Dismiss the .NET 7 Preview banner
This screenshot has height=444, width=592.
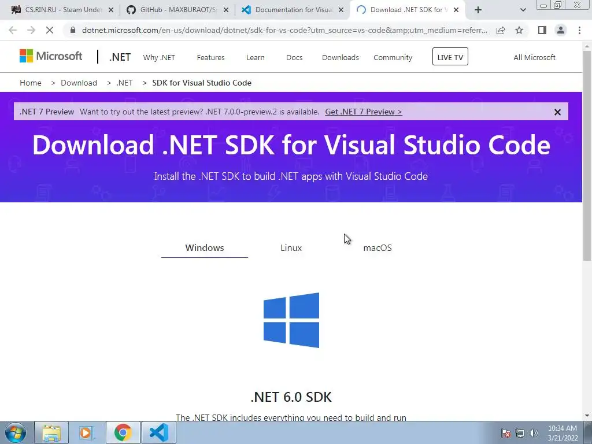557,112
